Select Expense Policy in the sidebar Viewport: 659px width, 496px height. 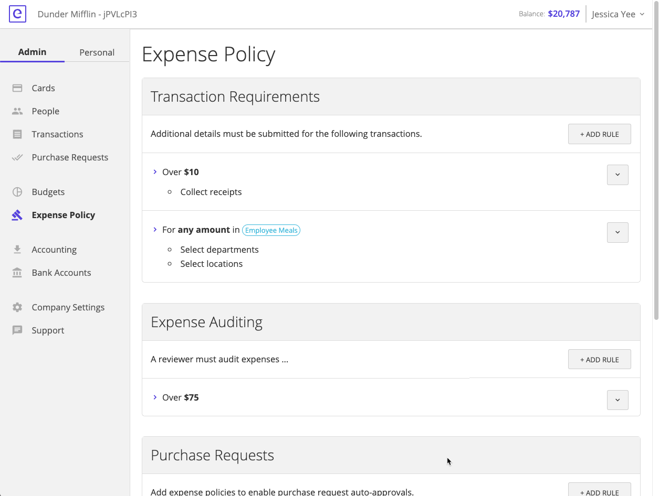click(63, 215)
